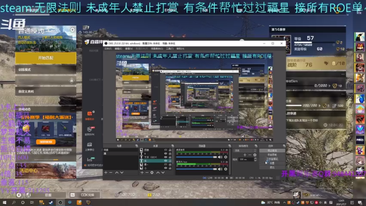The image size is (366, 206).
Task: Mute 桌面音频 with speaker icon
Action: click(220, 157)
